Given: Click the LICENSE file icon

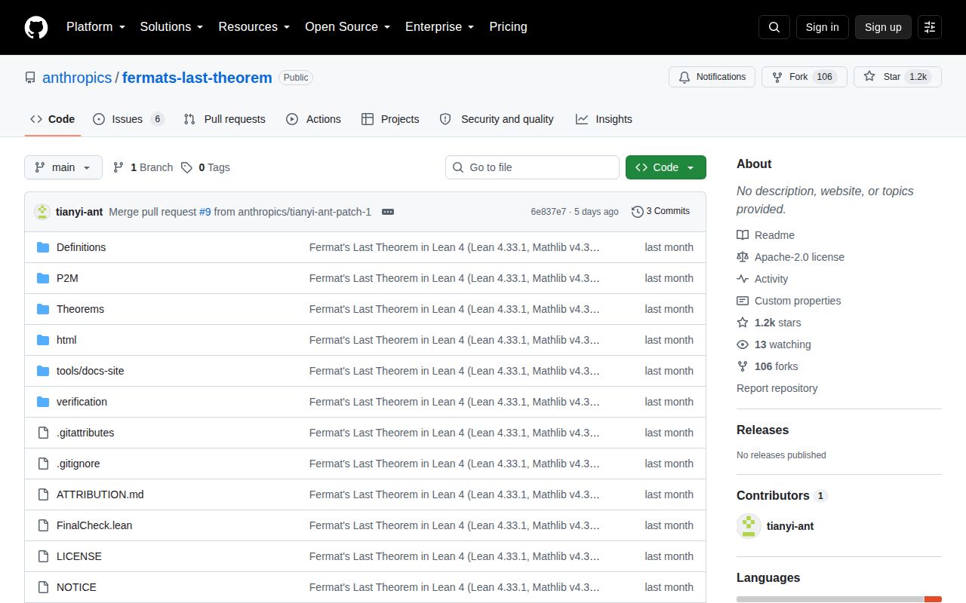Looking at the screenshot, I should 43,556.
